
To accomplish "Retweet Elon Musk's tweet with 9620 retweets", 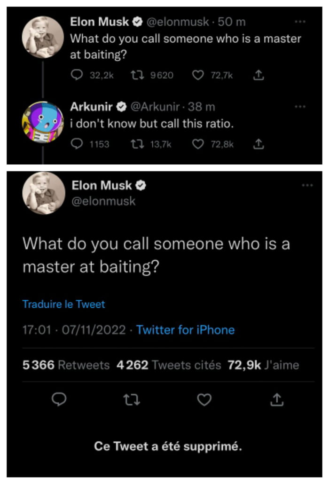I will 137,75.
